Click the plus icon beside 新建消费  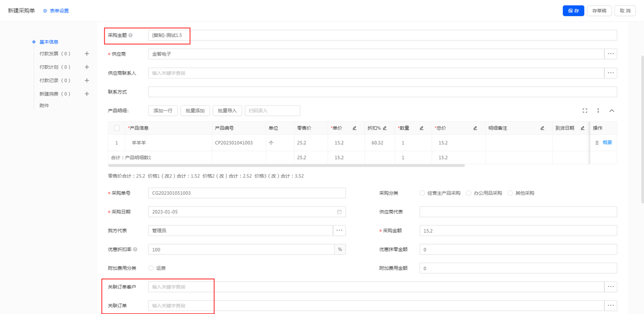87,94
